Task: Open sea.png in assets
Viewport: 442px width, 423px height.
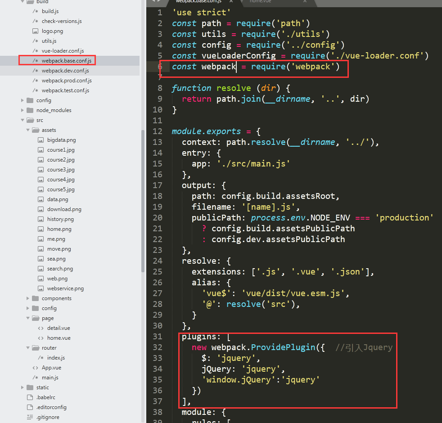Action: tap(56, 259)
